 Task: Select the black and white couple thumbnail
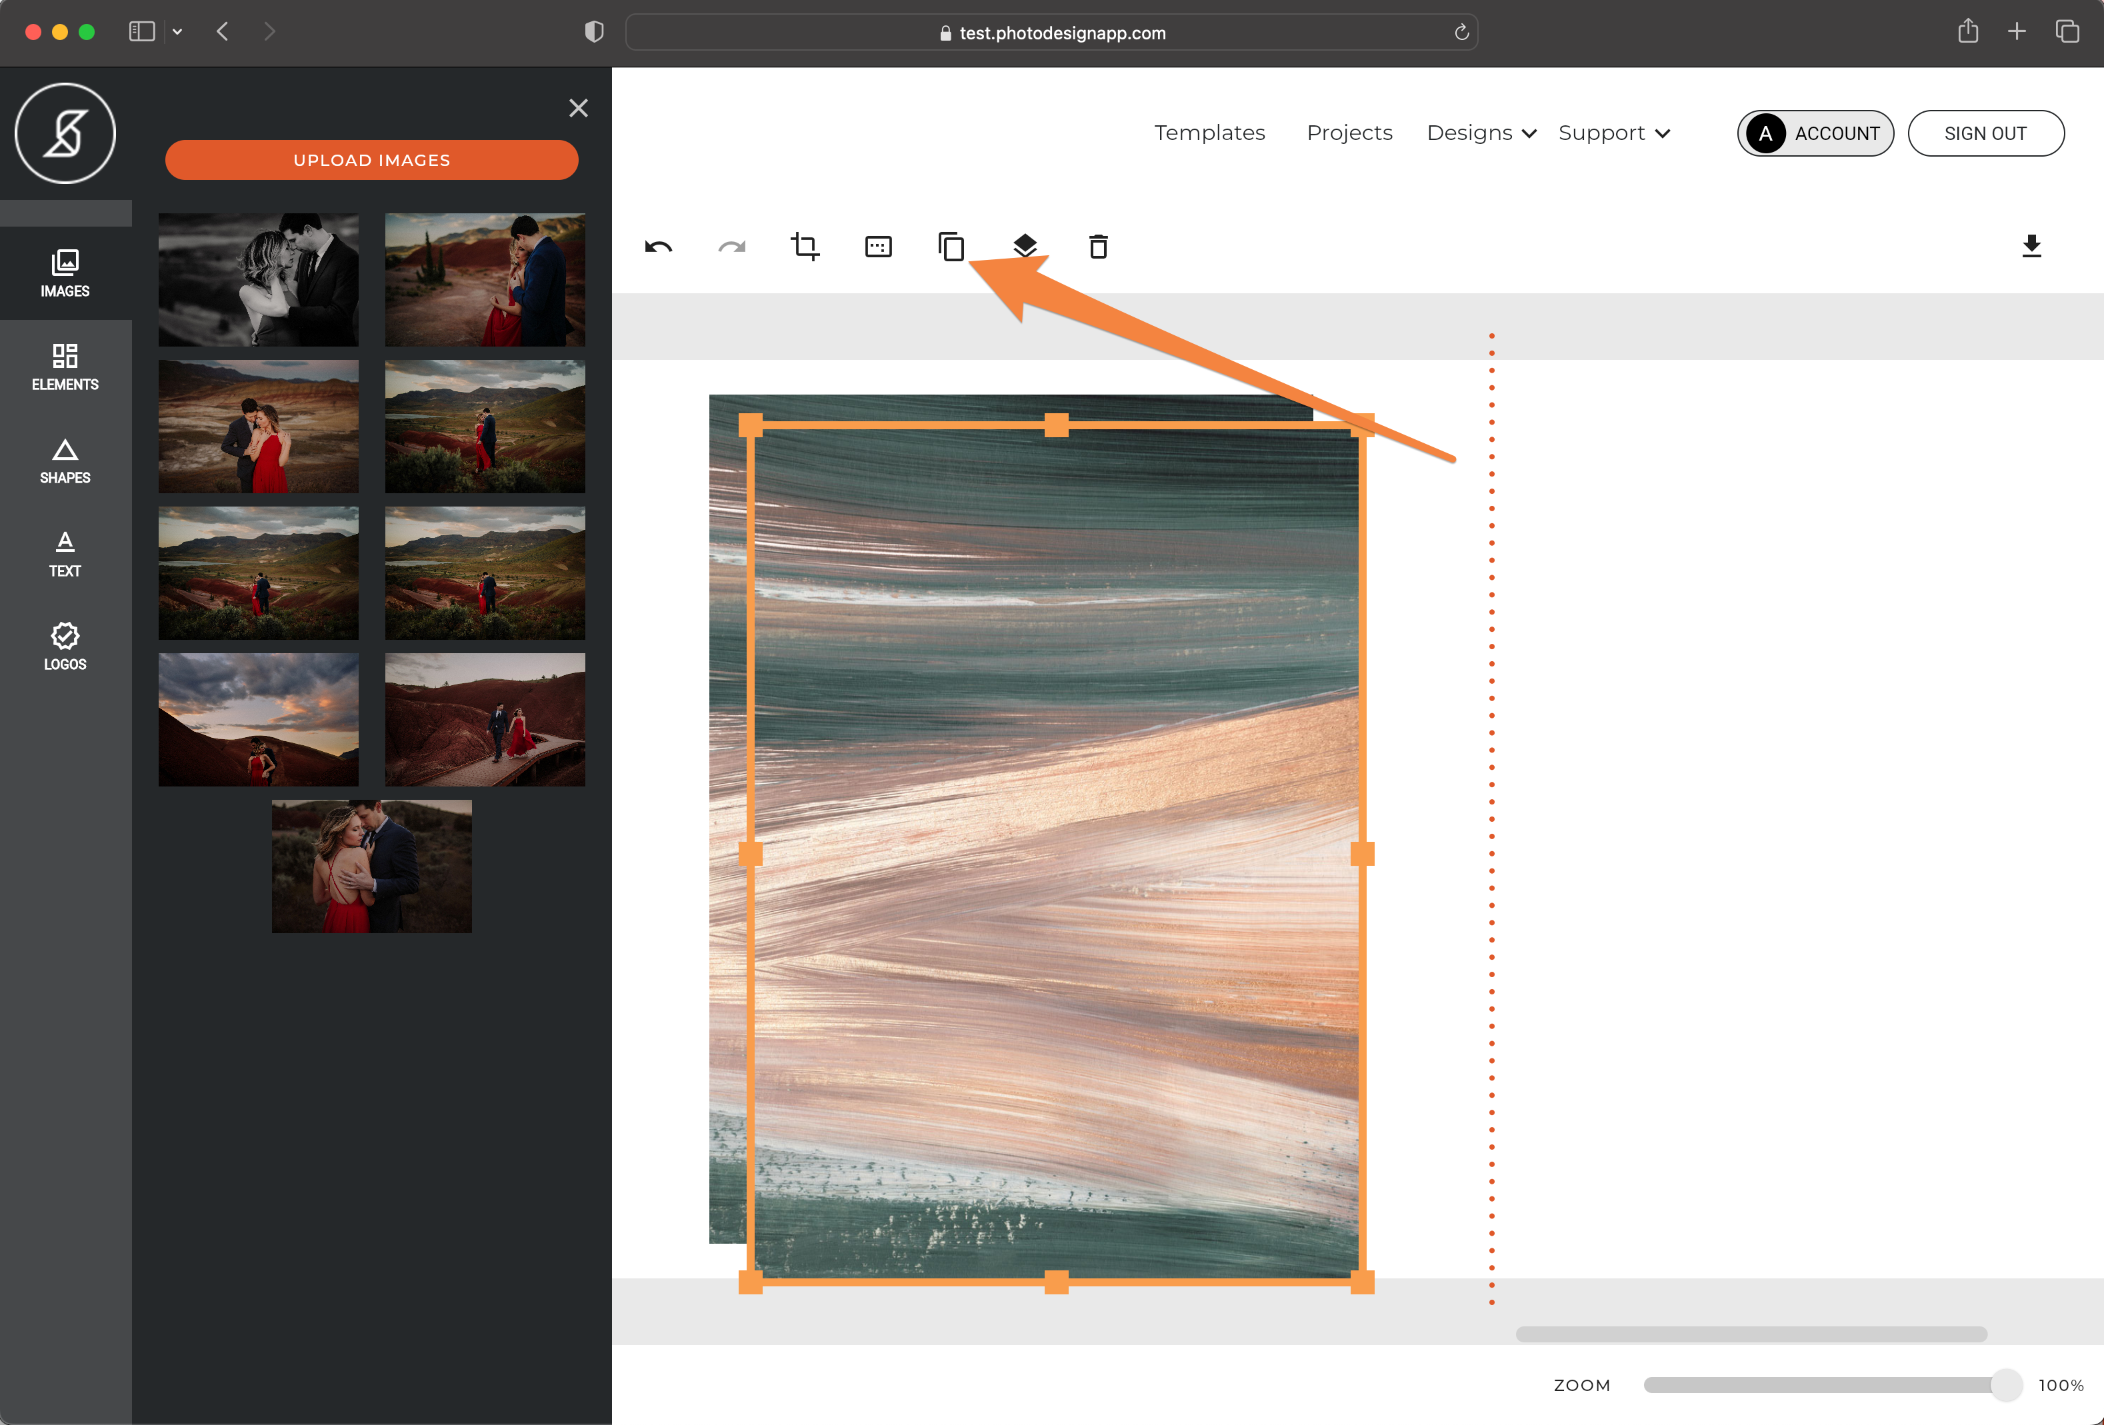[x=258, y=280]
